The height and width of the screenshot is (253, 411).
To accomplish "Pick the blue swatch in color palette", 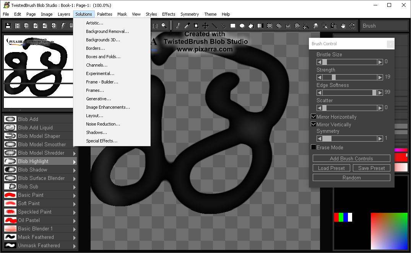I will click(346, 217).
